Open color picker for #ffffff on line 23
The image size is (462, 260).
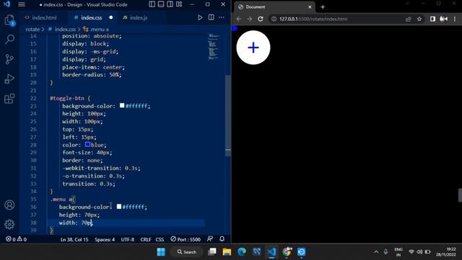point(122,105)
